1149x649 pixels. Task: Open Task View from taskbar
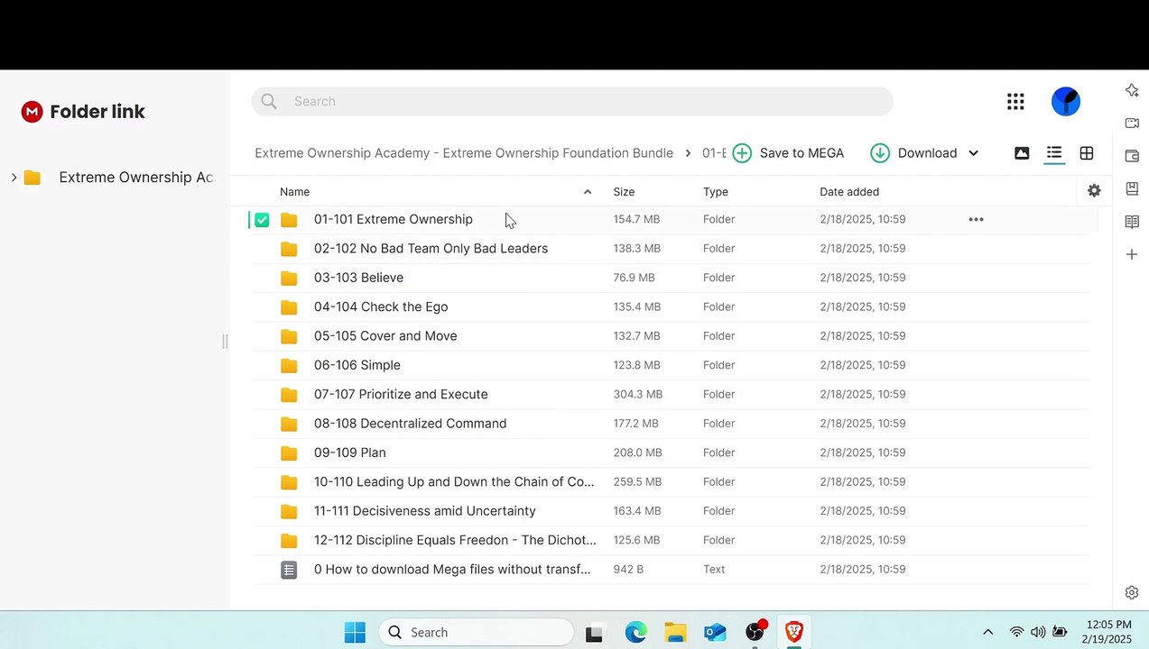tap(594, 634)
